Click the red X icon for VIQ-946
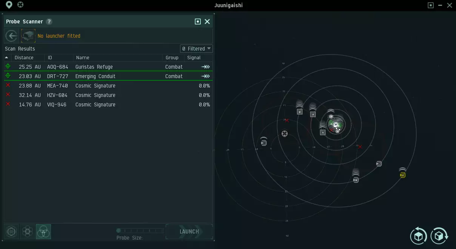The height and width of the screenshot is (249, 456). tap(8, 104)
